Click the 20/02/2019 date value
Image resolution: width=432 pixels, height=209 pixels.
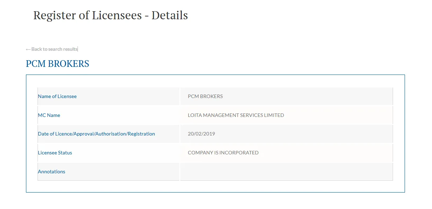coord(201,134)
